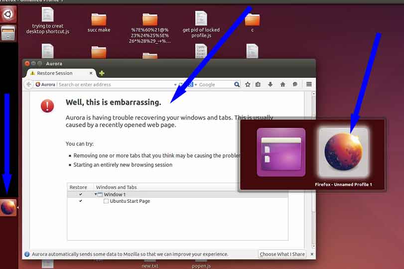
Task: Close the Restore Session tab
Action: [91, 73]
